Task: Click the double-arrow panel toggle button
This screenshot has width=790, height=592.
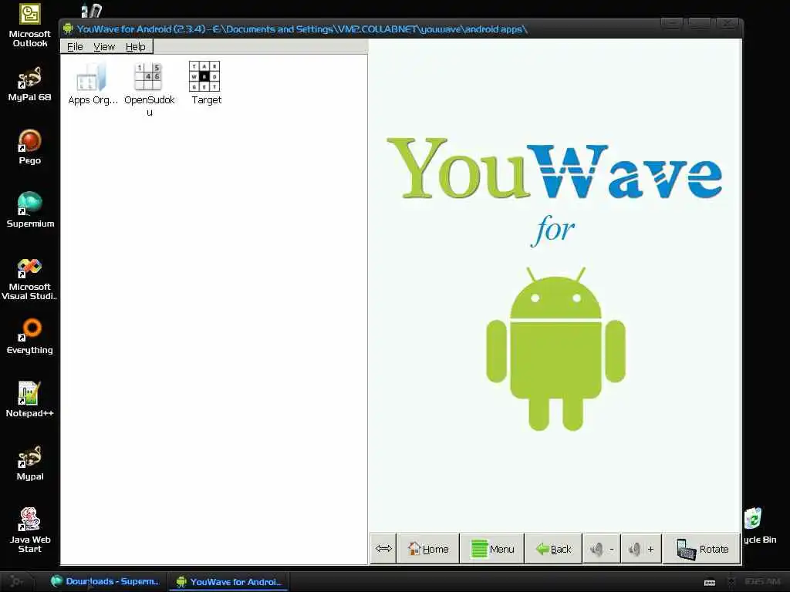Action: point(383,548)
